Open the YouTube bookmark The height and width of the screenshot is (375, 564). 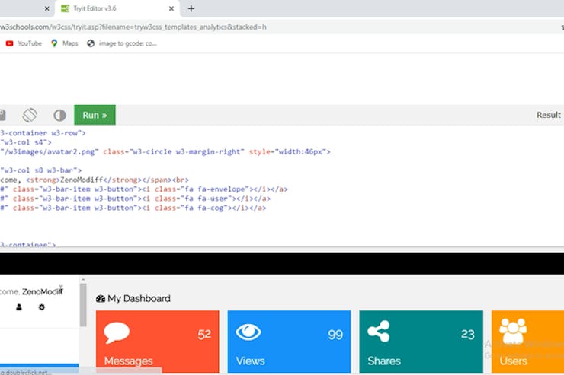click(24, 43)
